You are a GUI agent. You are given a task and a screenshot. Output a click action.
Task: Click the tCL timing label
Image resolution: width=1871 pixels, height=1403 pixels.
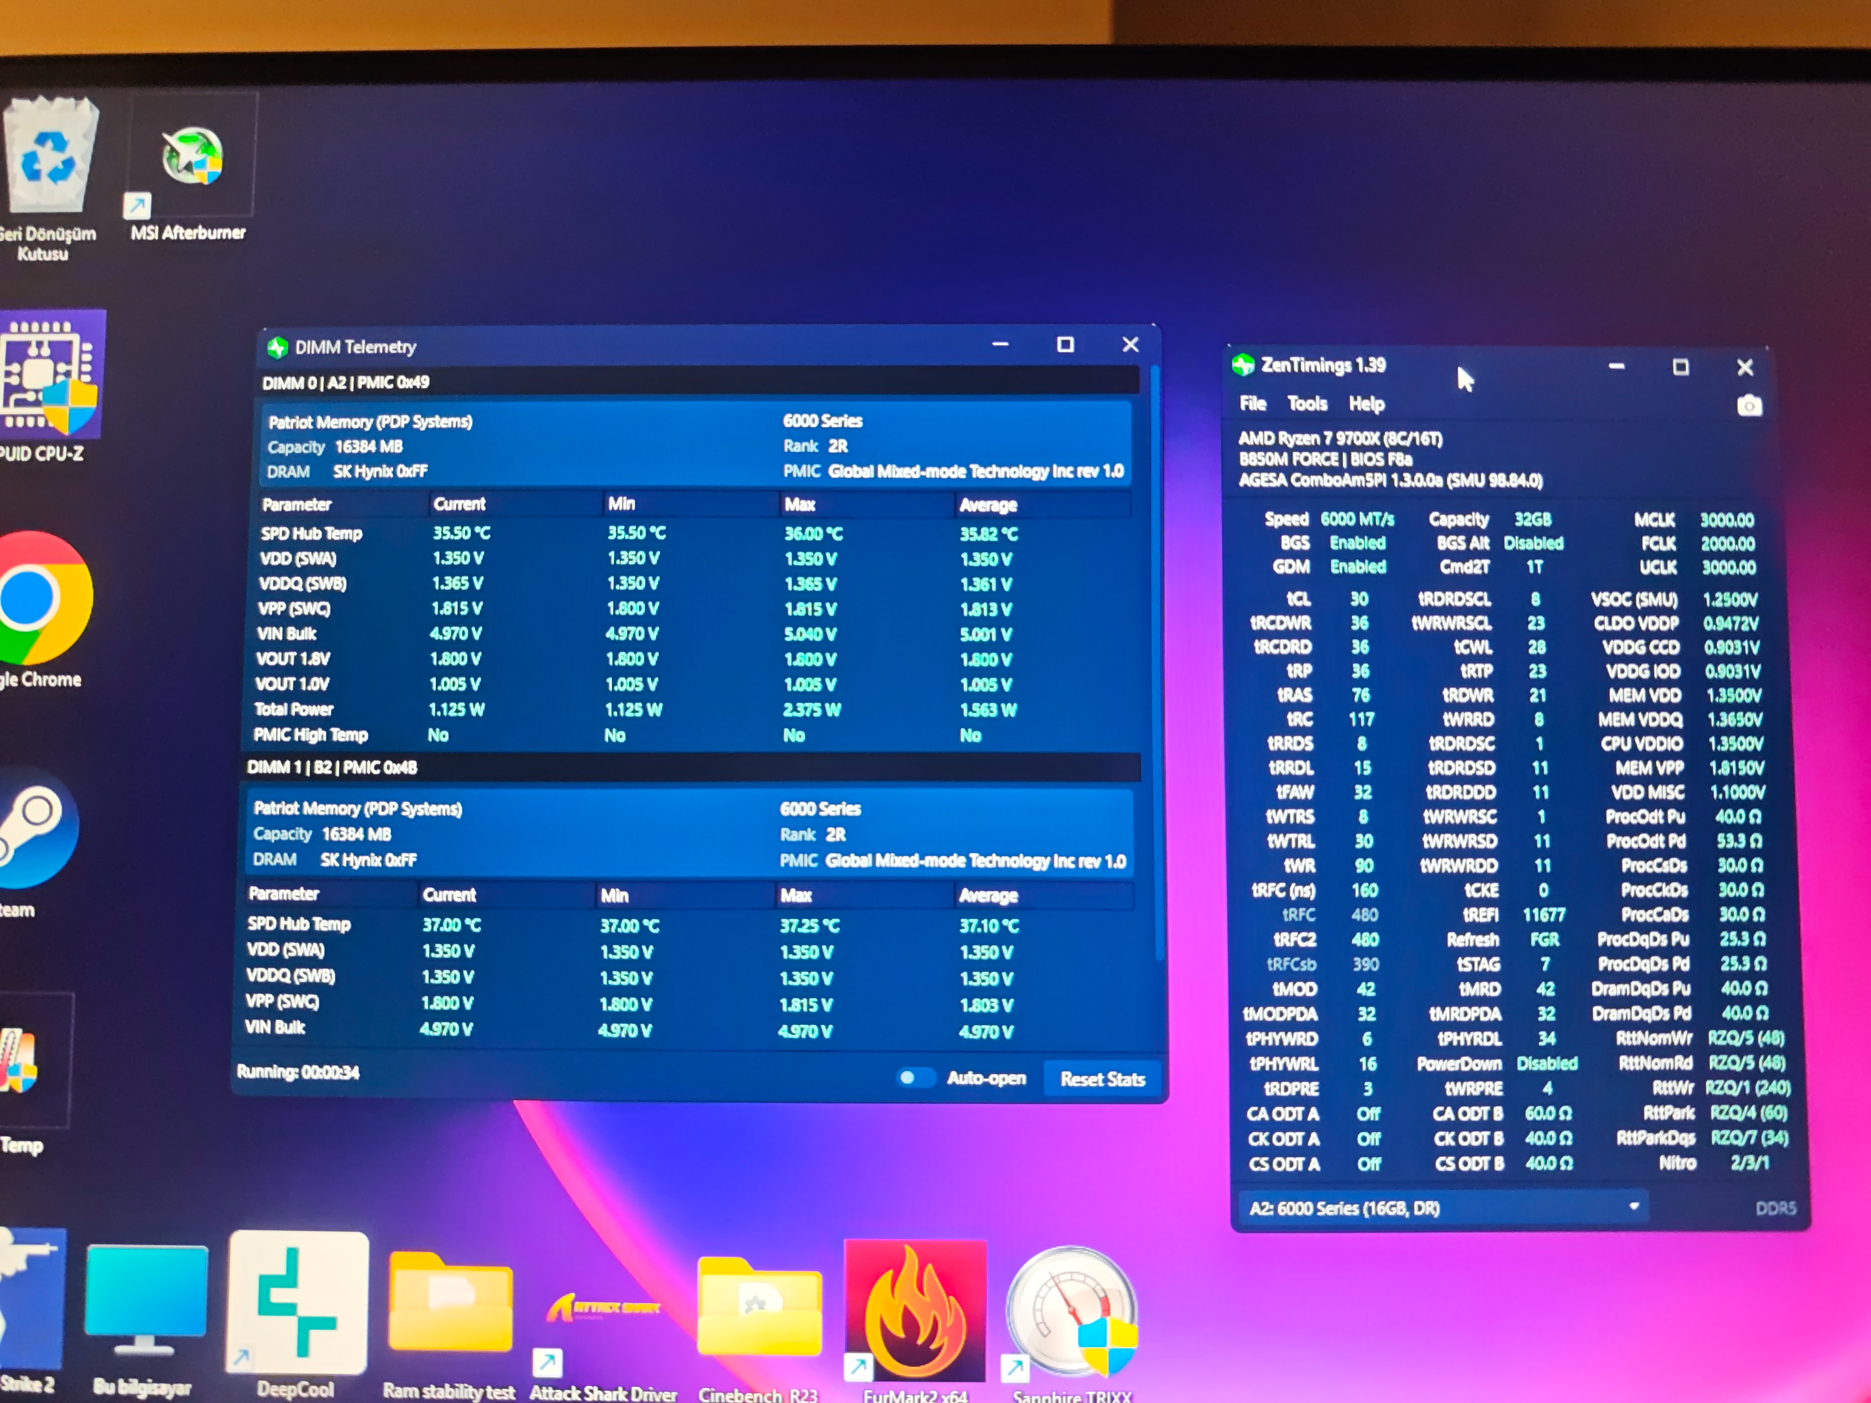(1299, 599)
